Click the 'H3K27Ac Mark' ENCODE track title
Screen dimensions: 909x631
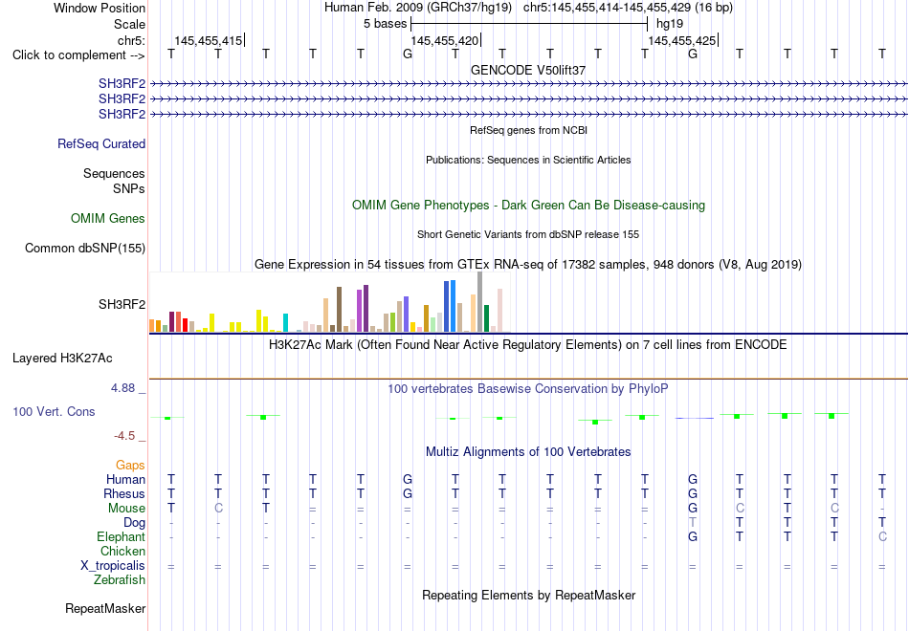pos(528,345)
